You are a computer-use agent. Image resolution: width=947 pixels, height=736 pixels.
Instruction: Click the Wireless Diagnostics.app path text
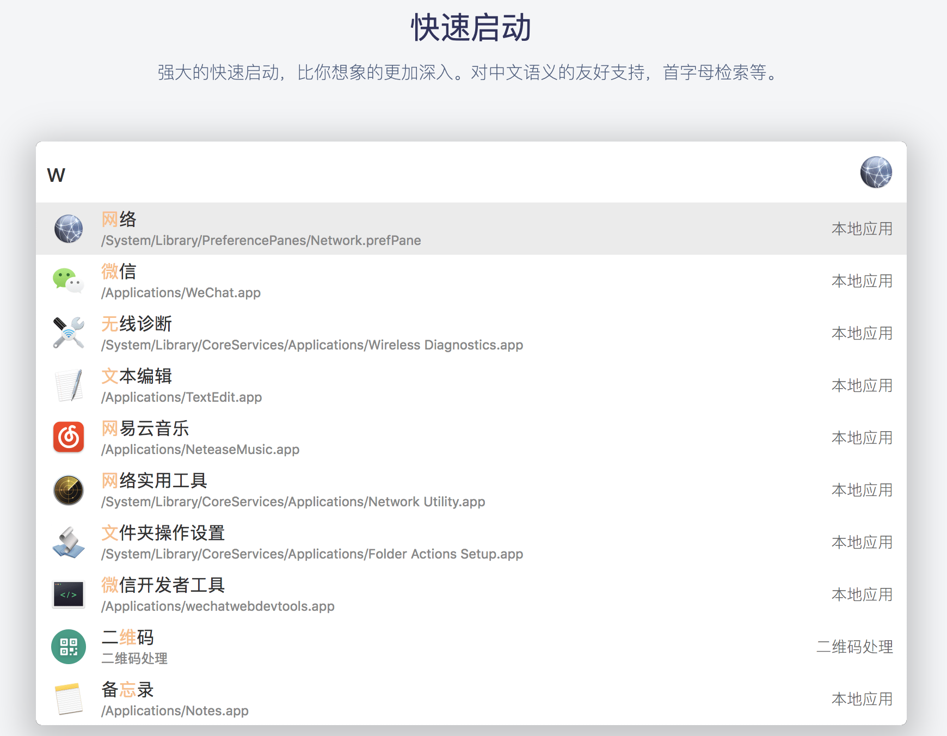[312, 345]
